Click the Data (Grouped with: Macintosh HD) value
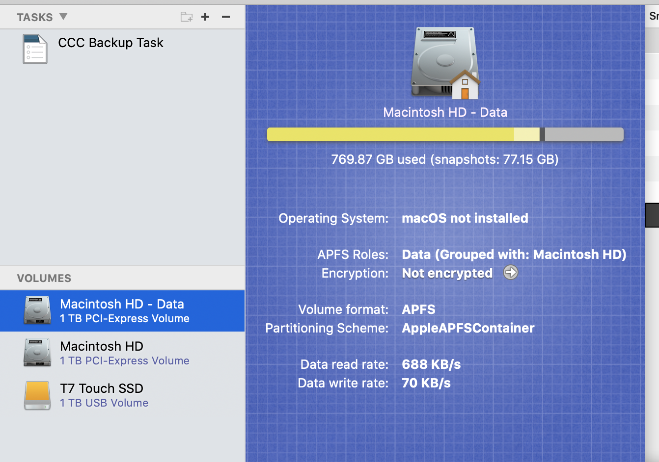The height and width of the screenshot is (462, 659). [x=514, y=255]
